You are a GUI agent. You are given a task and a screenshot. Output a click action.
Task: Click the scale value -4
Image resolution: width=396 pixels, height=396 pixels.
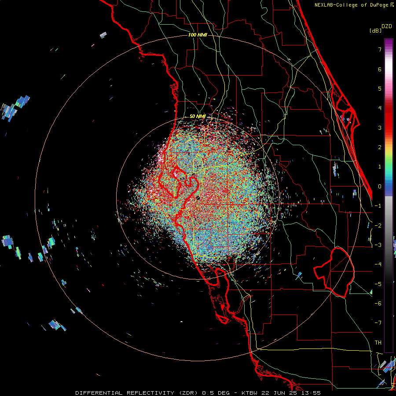pos(378,264)
